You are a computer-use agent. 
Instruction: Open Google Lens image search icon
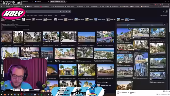(67, 11)
